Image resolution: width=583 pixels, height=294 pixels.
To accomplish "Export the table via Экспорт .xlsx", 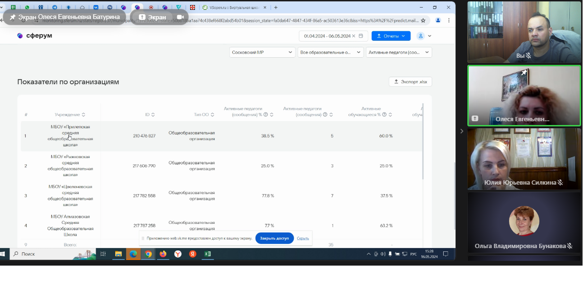I will 410,82.
